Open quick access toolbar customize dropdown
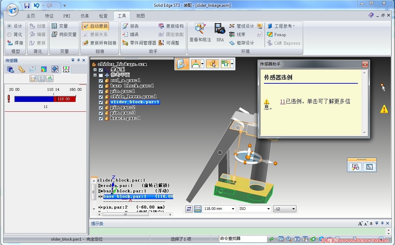This screenshot has height=245, width=395. click(65, 5)
